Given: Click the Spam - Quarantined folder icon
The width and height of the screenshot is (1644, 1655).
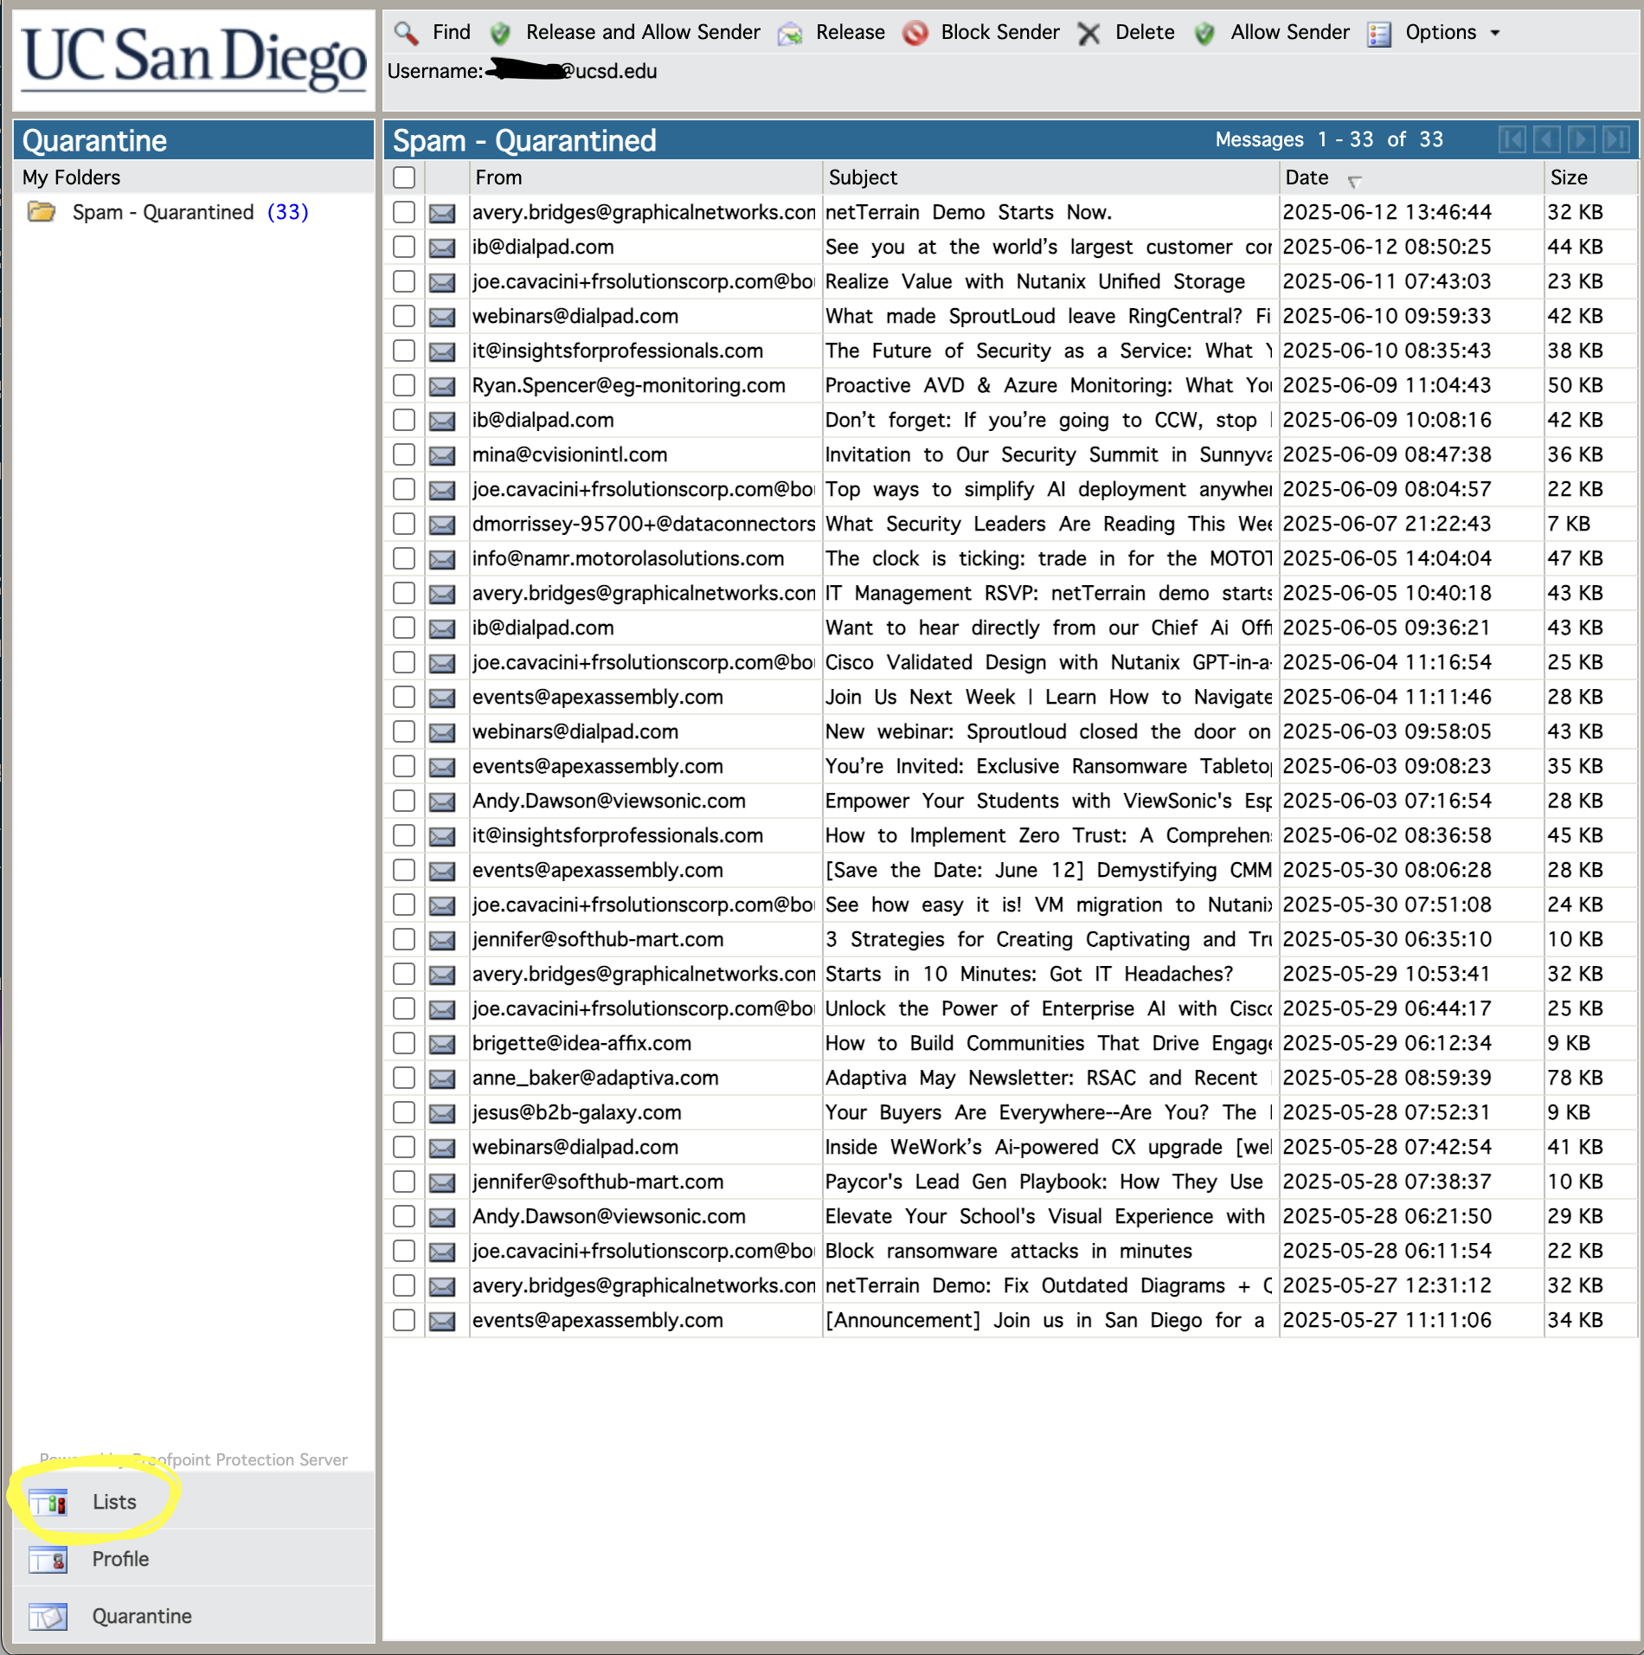Looking at the screenshot, I should (x=42, y=212).
